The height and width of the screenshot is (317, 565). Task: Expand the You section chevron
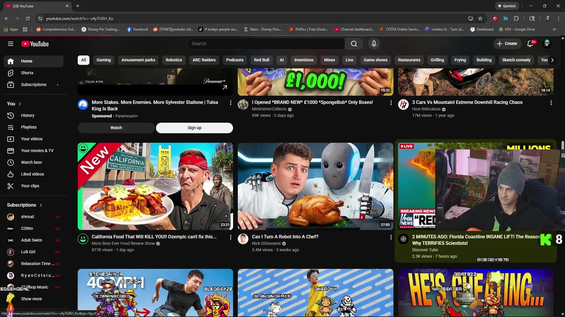pyautogui.click(x=19, y=104)
